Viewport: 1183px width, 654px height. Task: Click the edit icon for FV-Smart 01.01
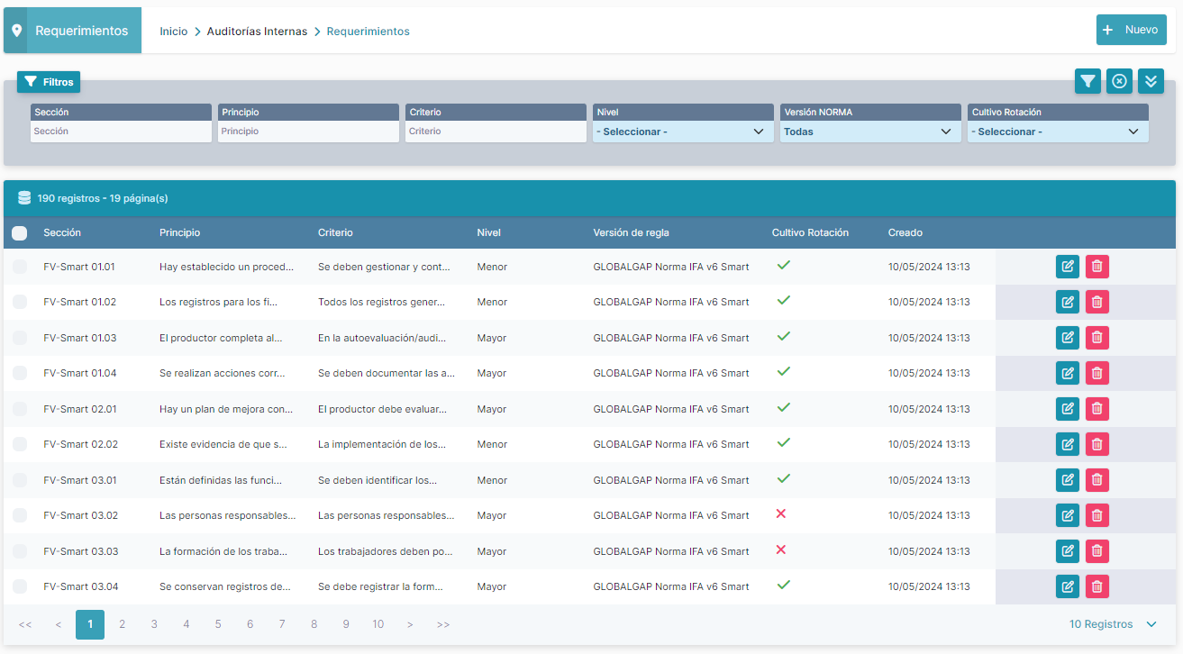click(x=1067, y=267)
